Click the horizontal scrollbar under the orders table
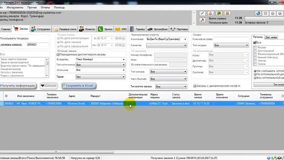The image size is (284, 160). click(x=57, y=152)
